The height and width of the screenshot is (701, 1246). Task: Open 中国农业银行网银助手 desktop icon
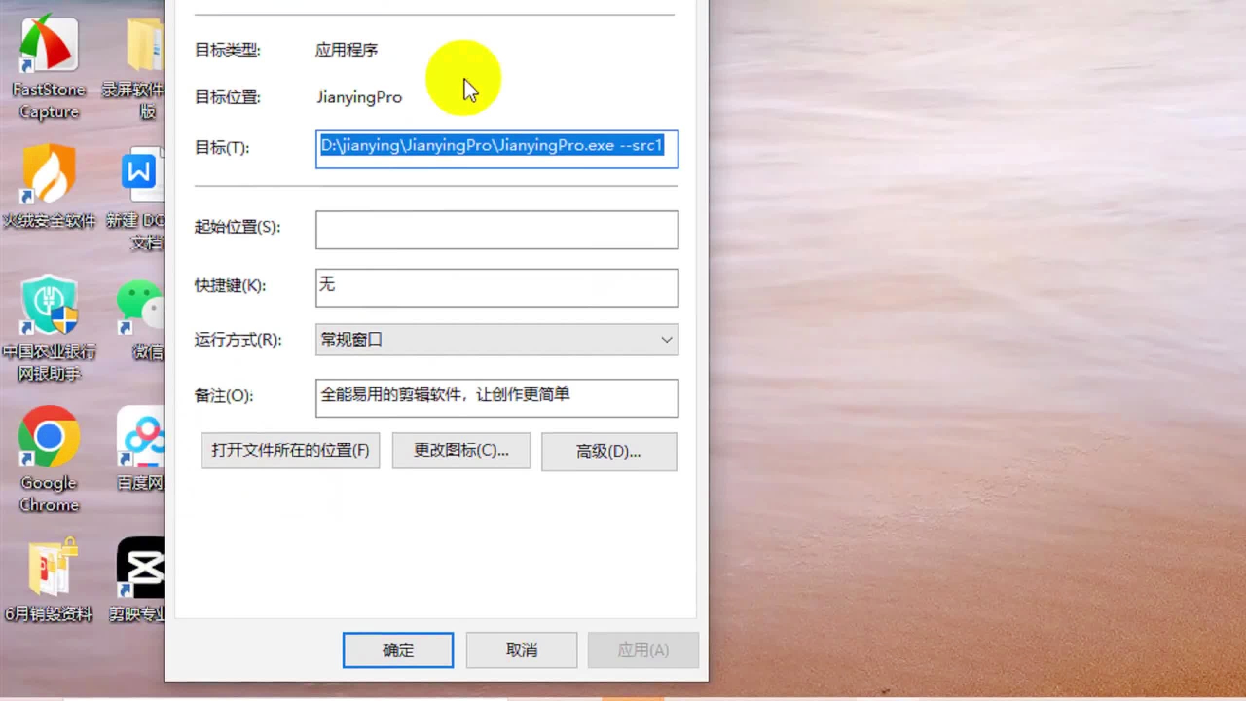point(49,329)
